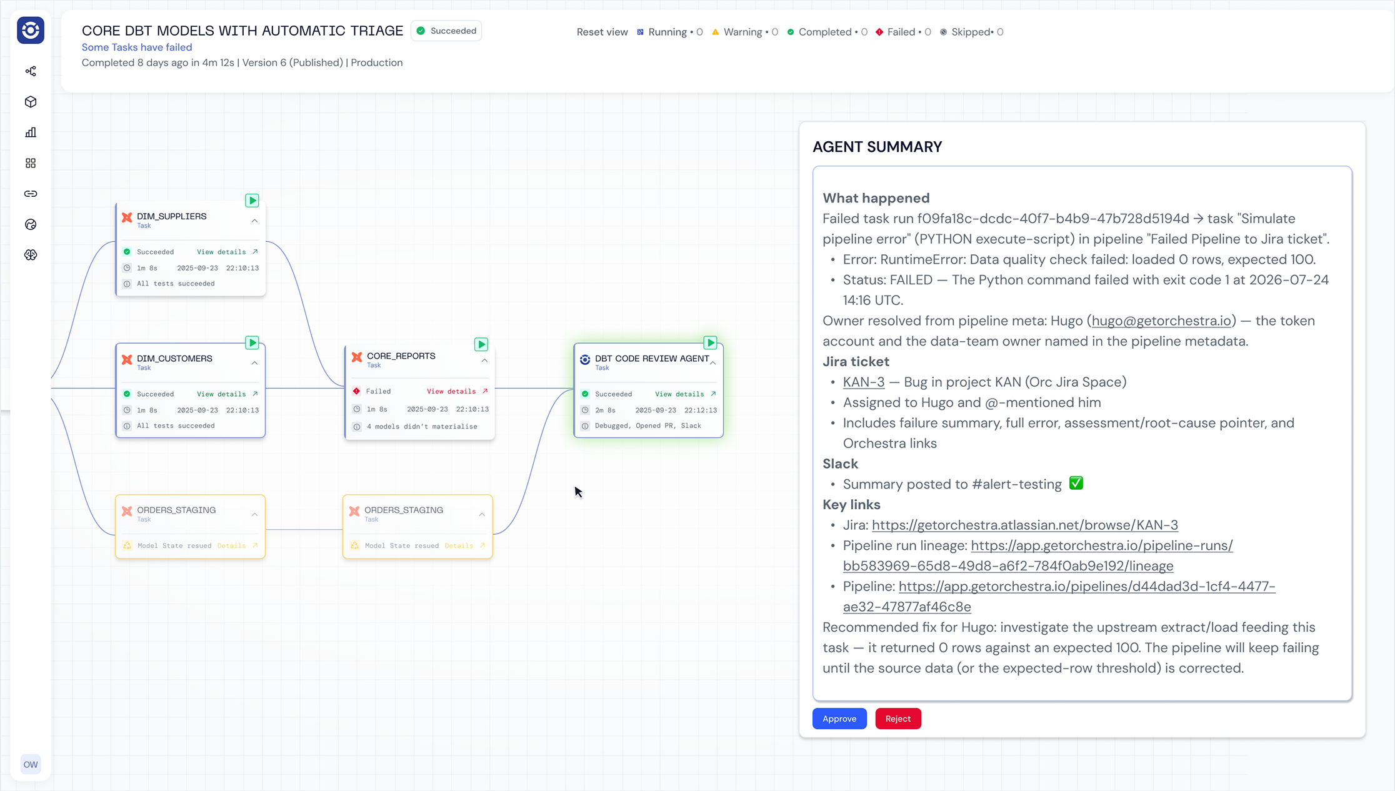The width and height of the screenshot is (1395, 791).
Task: Click 'All tests succeeded' on DIM_SUPPLIERS
Action: (x=176, y=284)
